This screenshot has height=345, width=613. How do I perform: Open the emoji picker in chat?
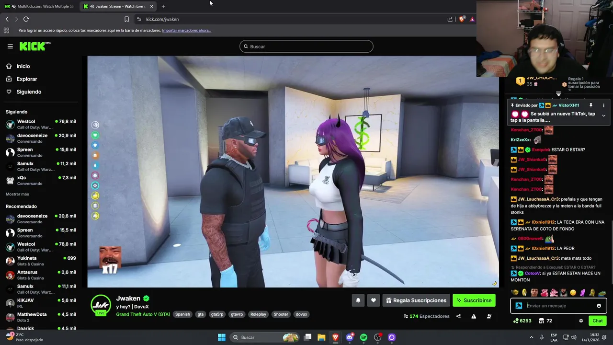click(599, 306)
